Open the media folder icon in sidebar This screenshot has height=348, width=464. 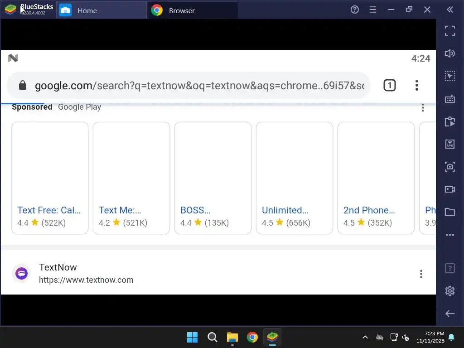coord(450,212)
